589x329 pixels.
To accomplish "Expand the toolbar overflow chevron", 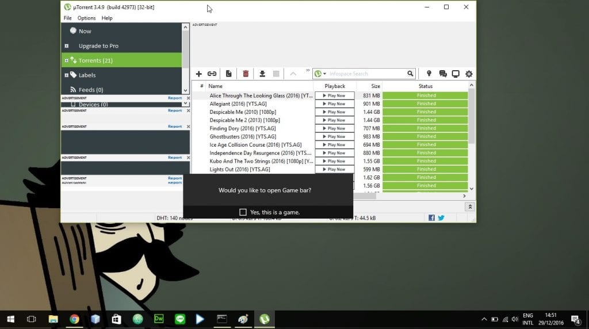I will 307,70.
